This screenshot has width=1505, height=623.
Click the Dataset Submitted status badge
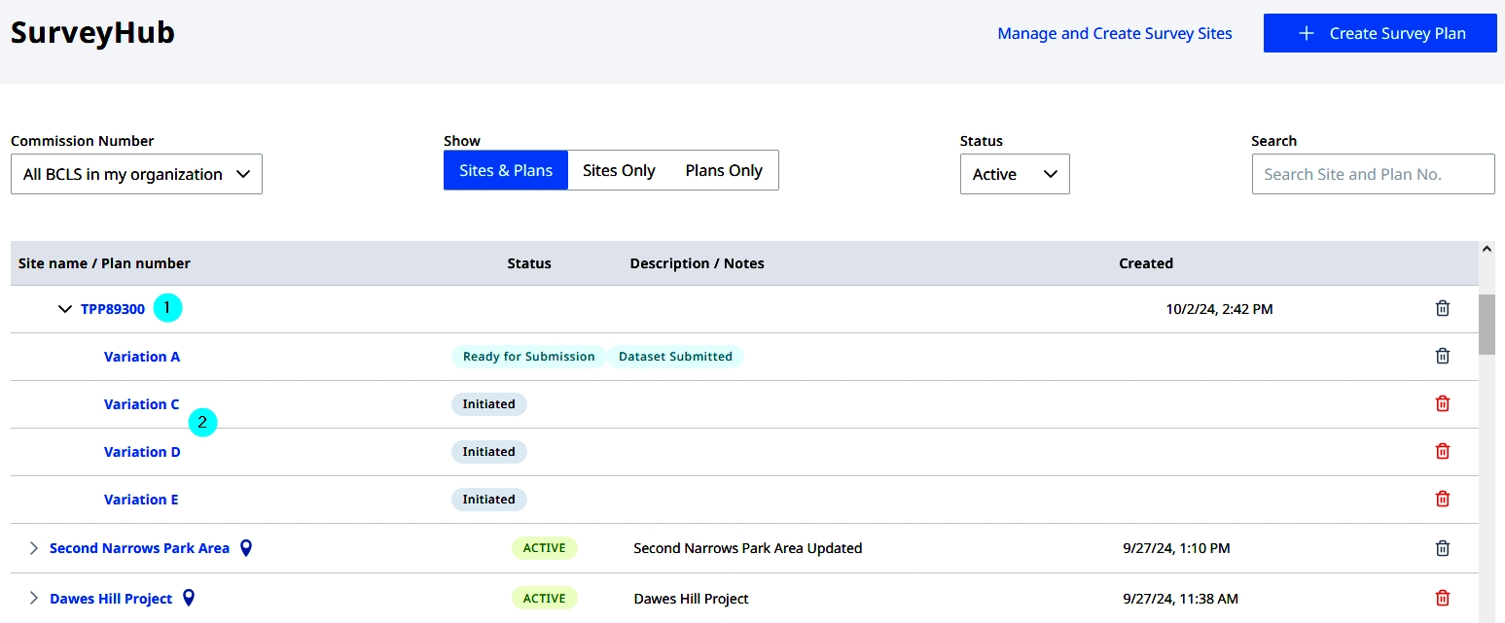pos(675,357)
